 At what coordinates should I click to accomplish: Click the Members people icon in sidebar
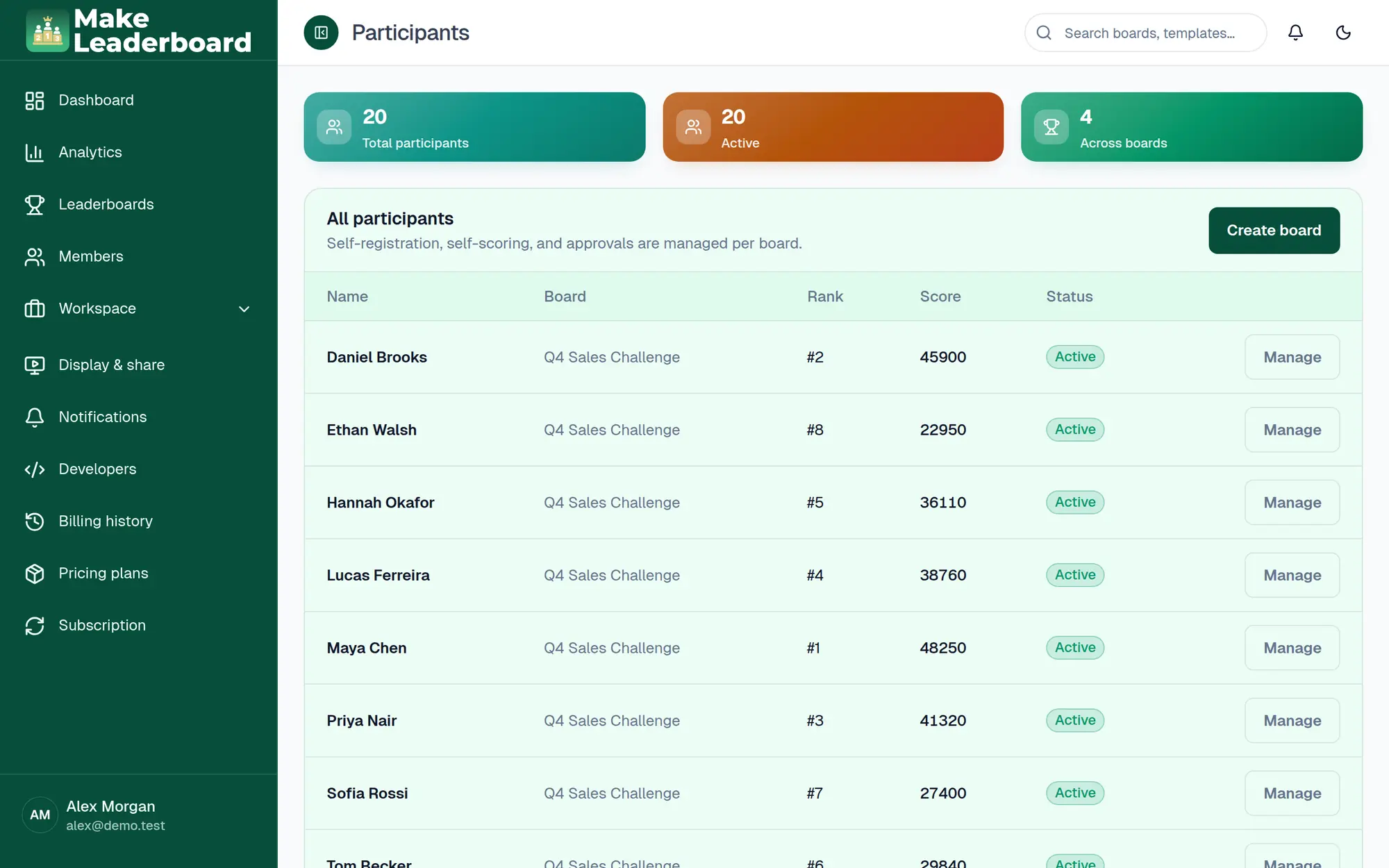click(x=34, y=257)
